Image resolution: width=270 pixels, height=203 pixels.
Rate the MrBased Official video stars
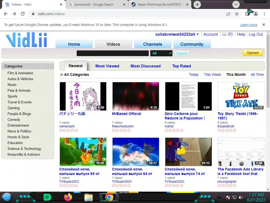pyautogui.click(x=121, y=130)
